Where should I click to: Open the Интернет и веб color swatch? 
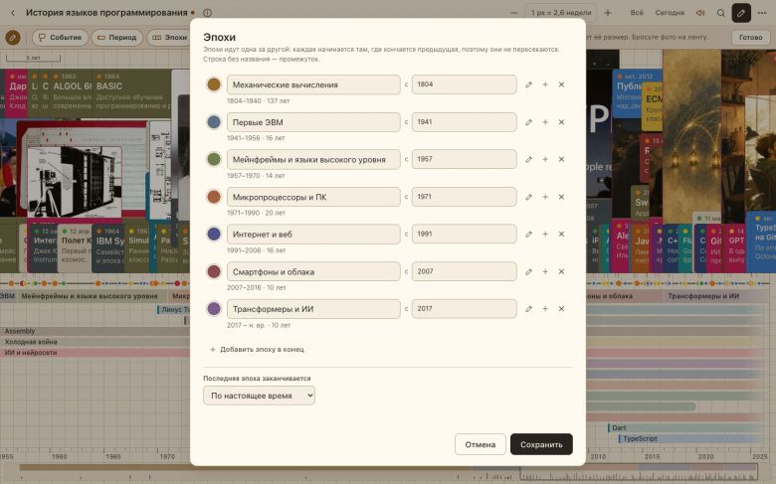(214, 234)
